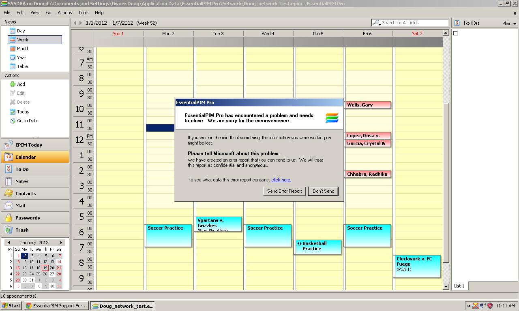Open EPIM Today module
Viewport: 519px width, 311px height.
(35, 145)
